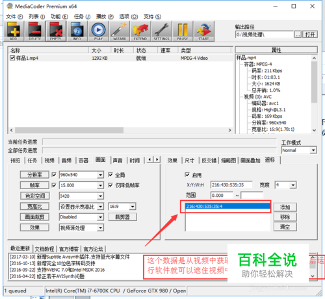
Task: Toggle the 仅降低帧率 checkbox
Action: (x=110, y=185)
